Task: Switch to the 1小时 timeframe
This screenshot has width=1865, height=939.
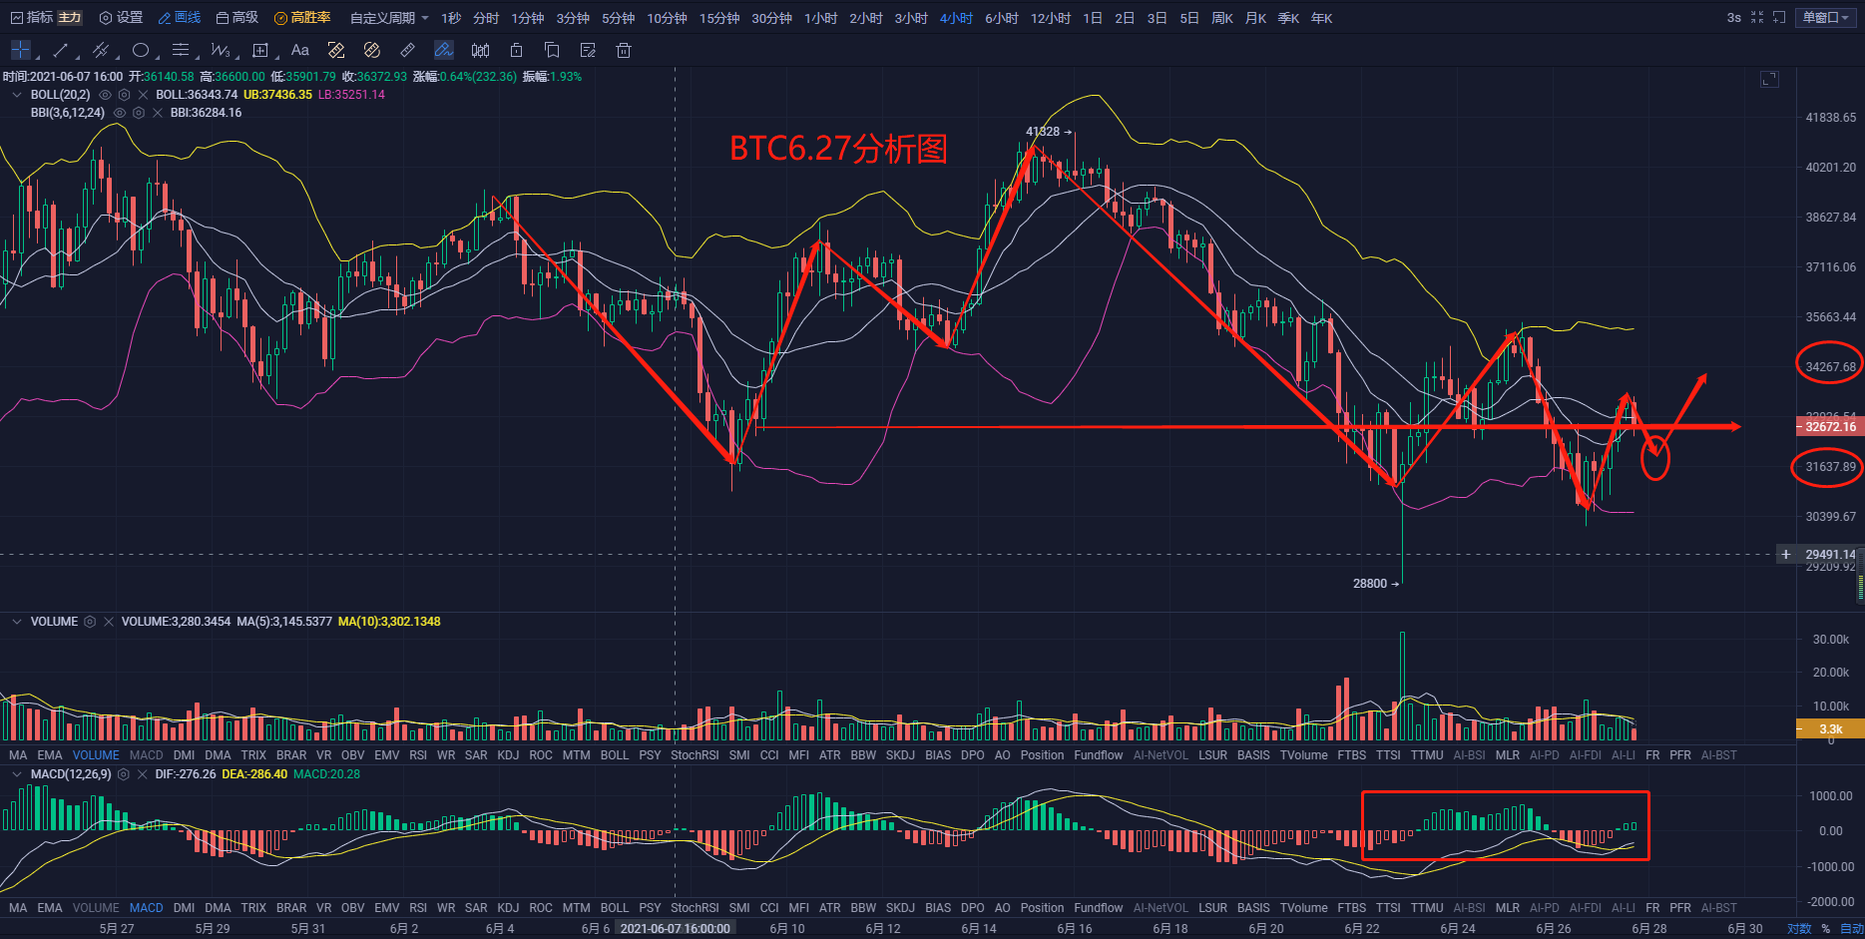Action: [821, 18]
